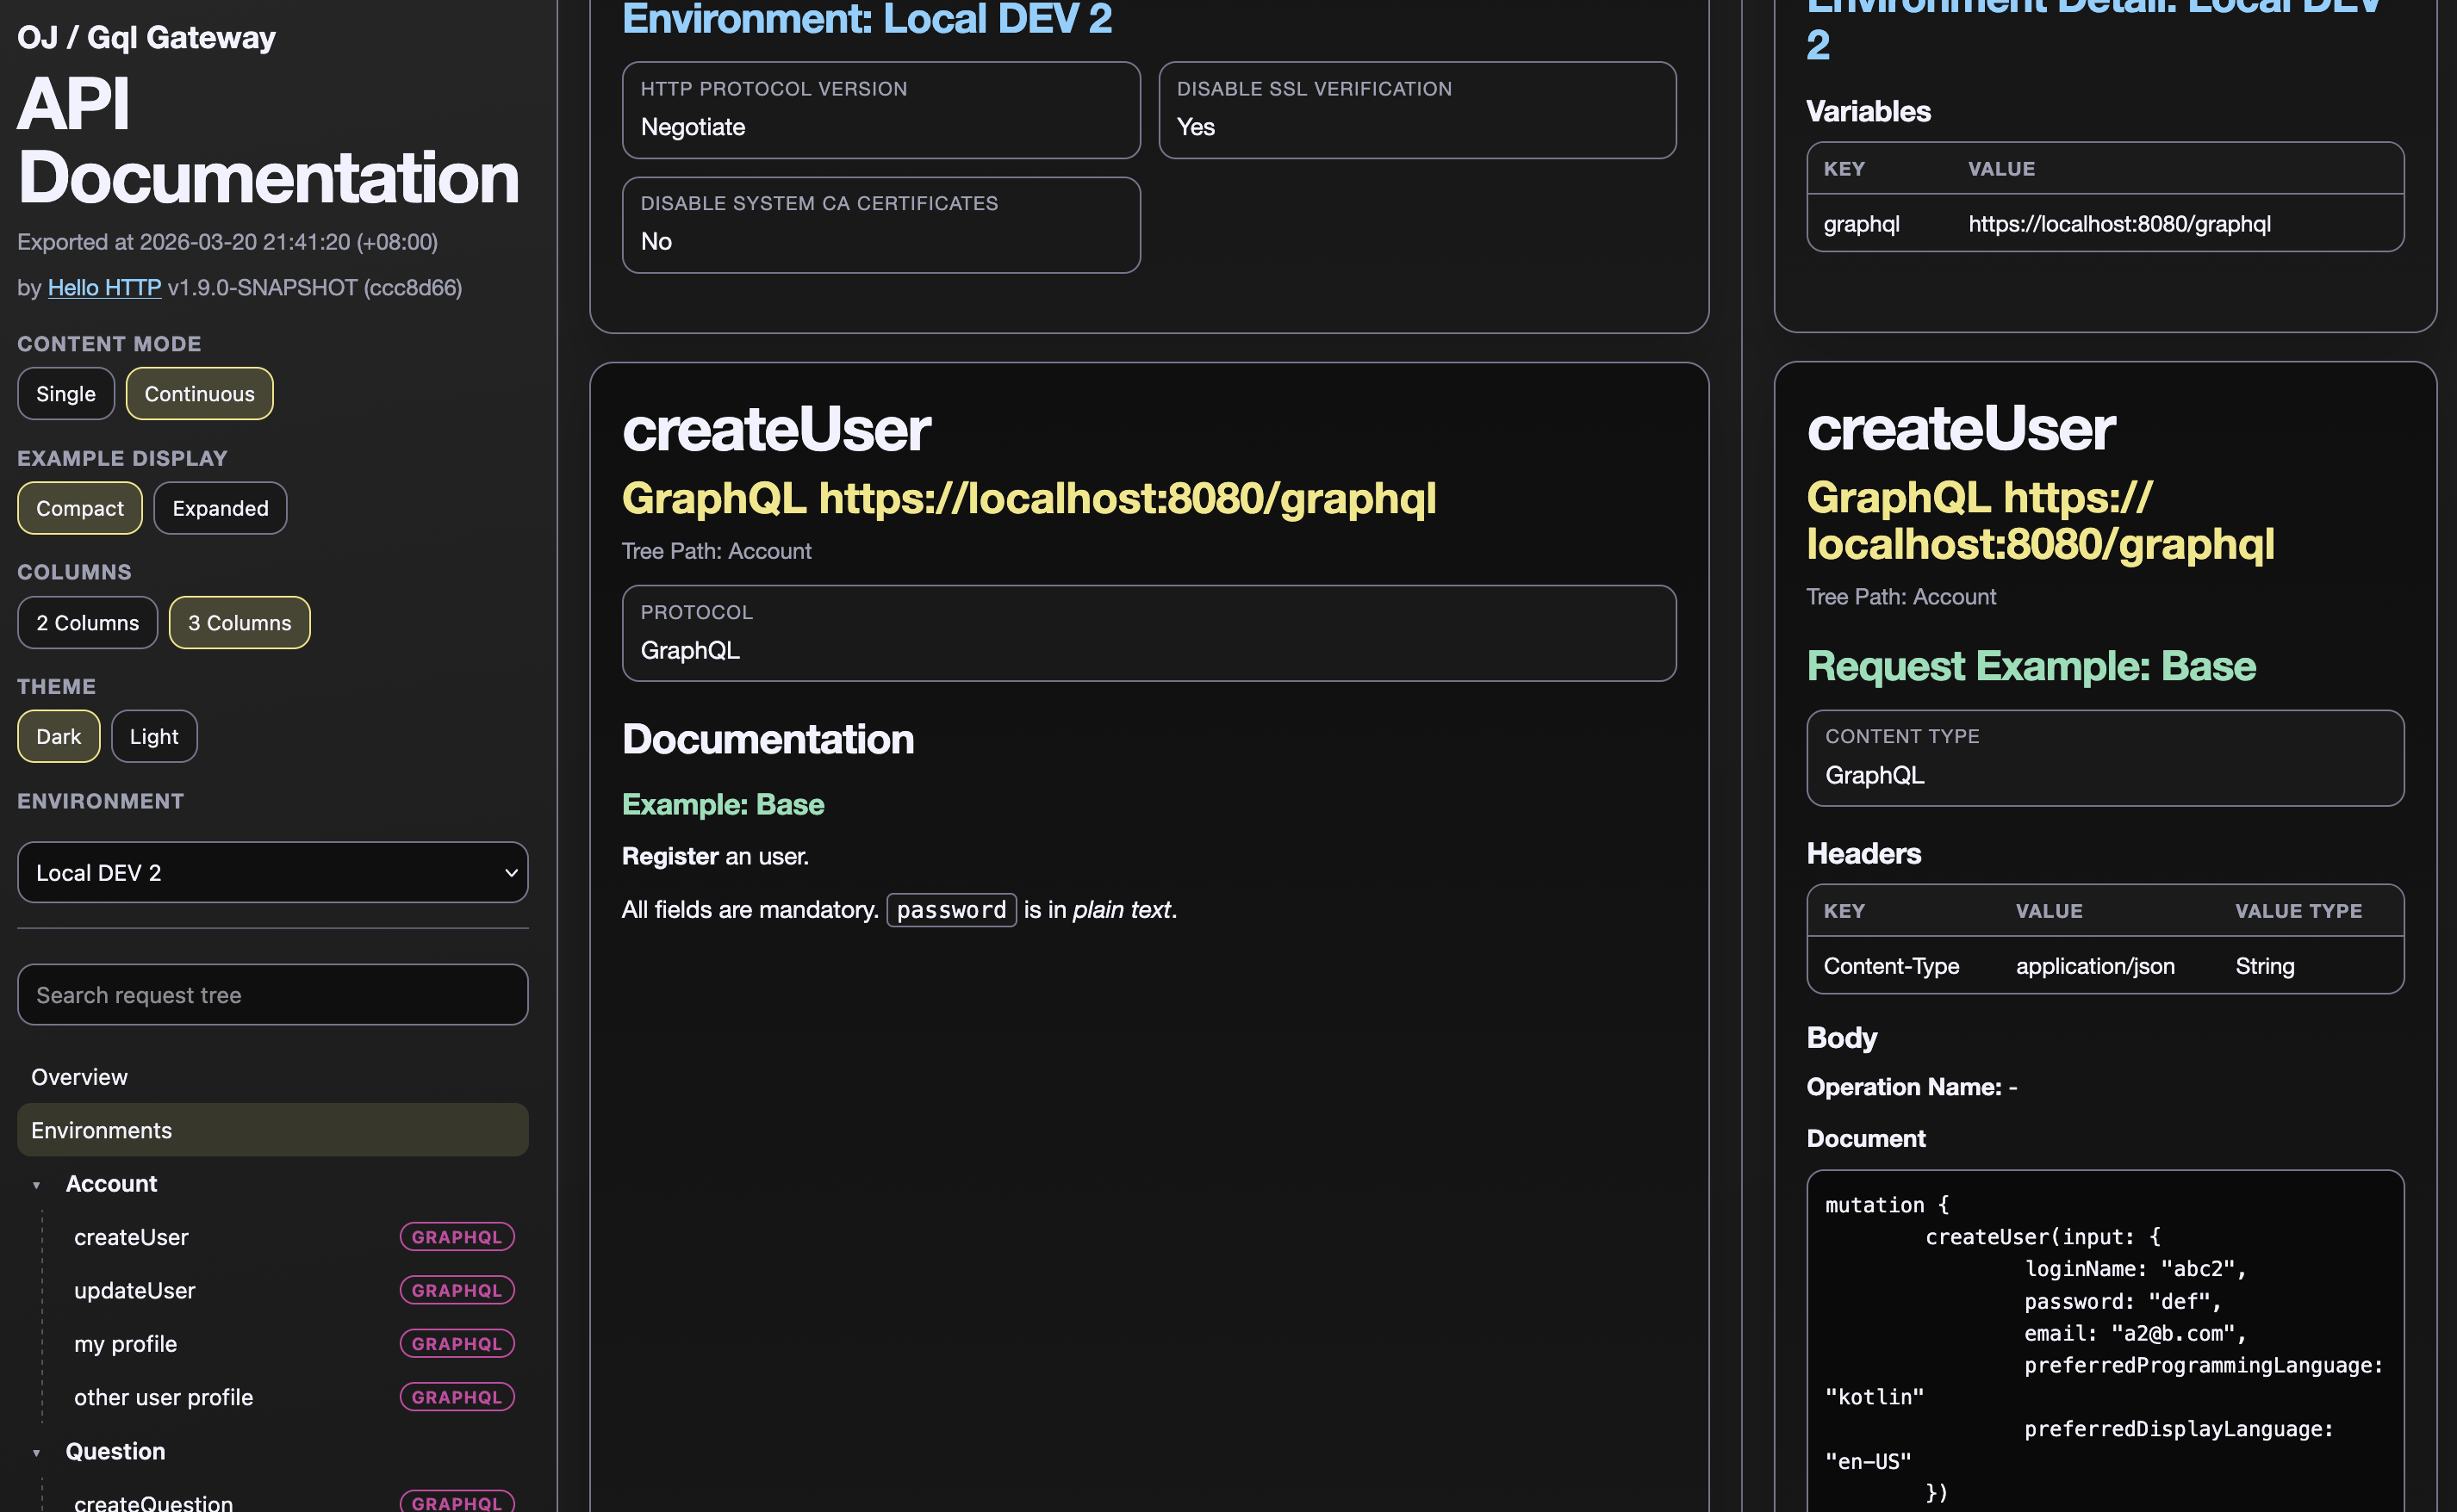The image size is (2457, 1512).
Task: Switch the theme to Light
Action: 153,736
